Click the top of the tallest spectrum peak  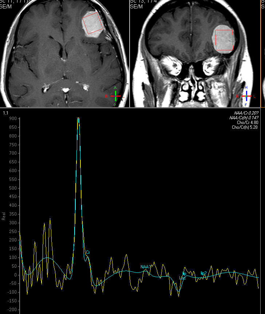78,119
